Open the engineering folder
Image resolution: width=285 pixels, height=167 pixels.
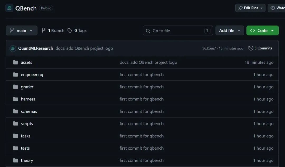click(32, 75)
